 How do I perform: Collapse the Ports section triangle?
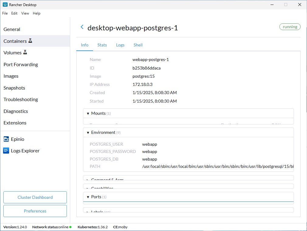click(x=88, y=197)
